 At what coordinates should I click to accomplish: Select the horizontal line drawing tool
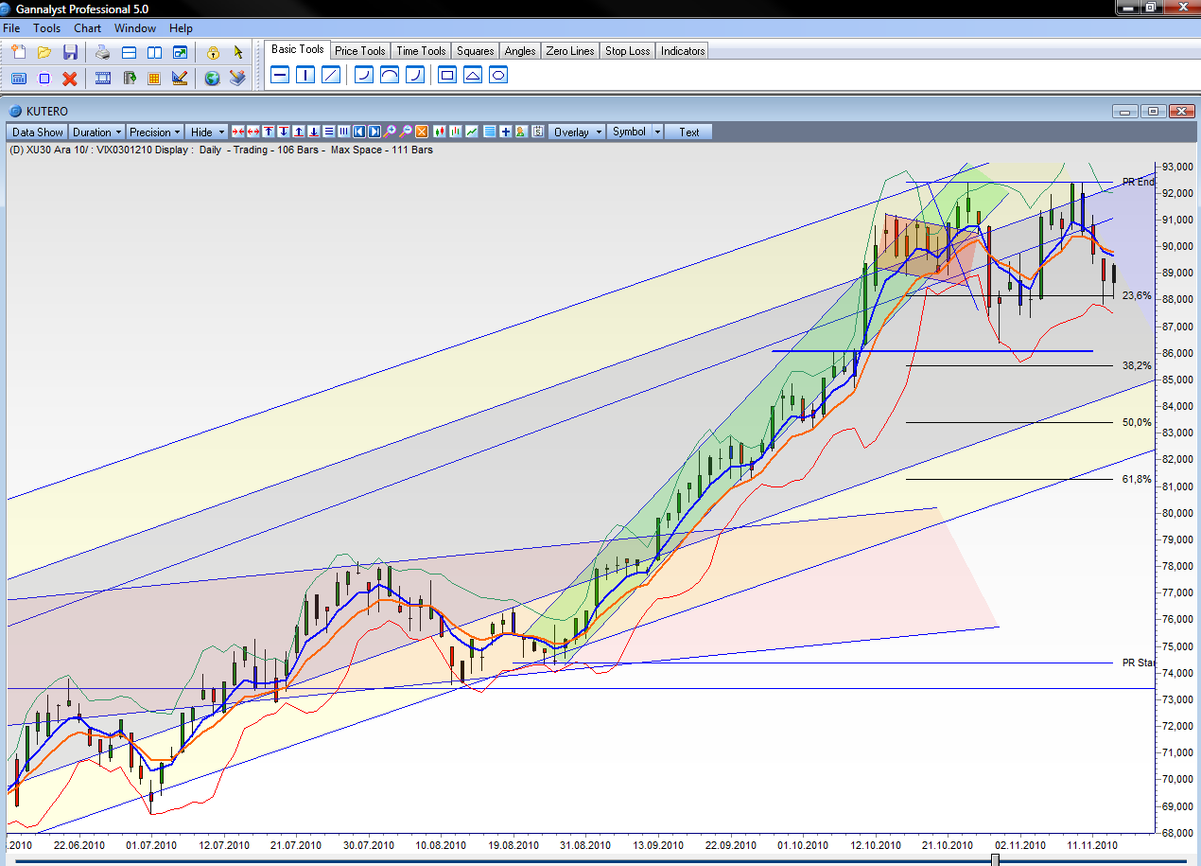pos(280,75)
